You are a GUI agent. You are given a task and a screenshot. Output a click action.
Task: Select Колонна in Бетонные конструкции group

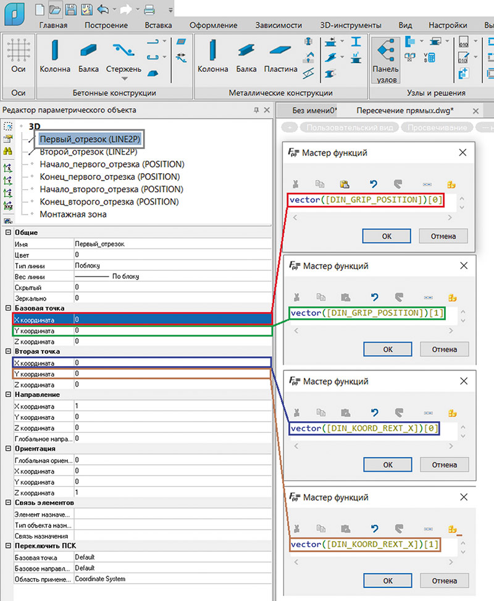coord(55,56)
